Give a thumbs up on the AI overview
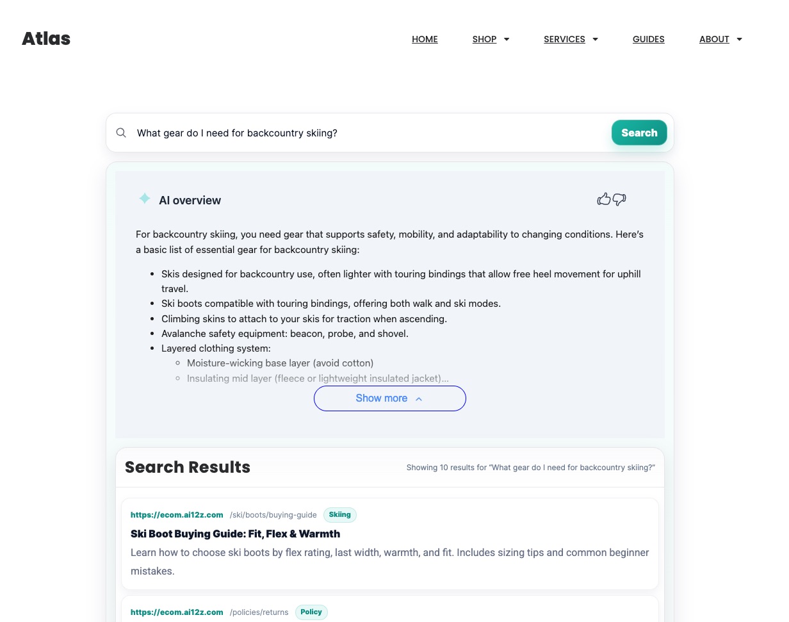 pos(604,199)
